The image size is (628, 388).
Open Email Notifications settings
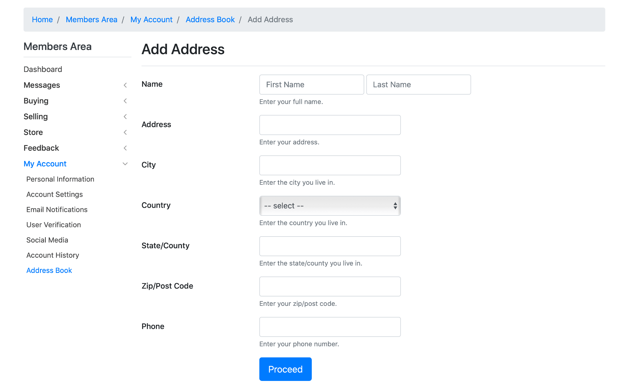coord(57,210)
